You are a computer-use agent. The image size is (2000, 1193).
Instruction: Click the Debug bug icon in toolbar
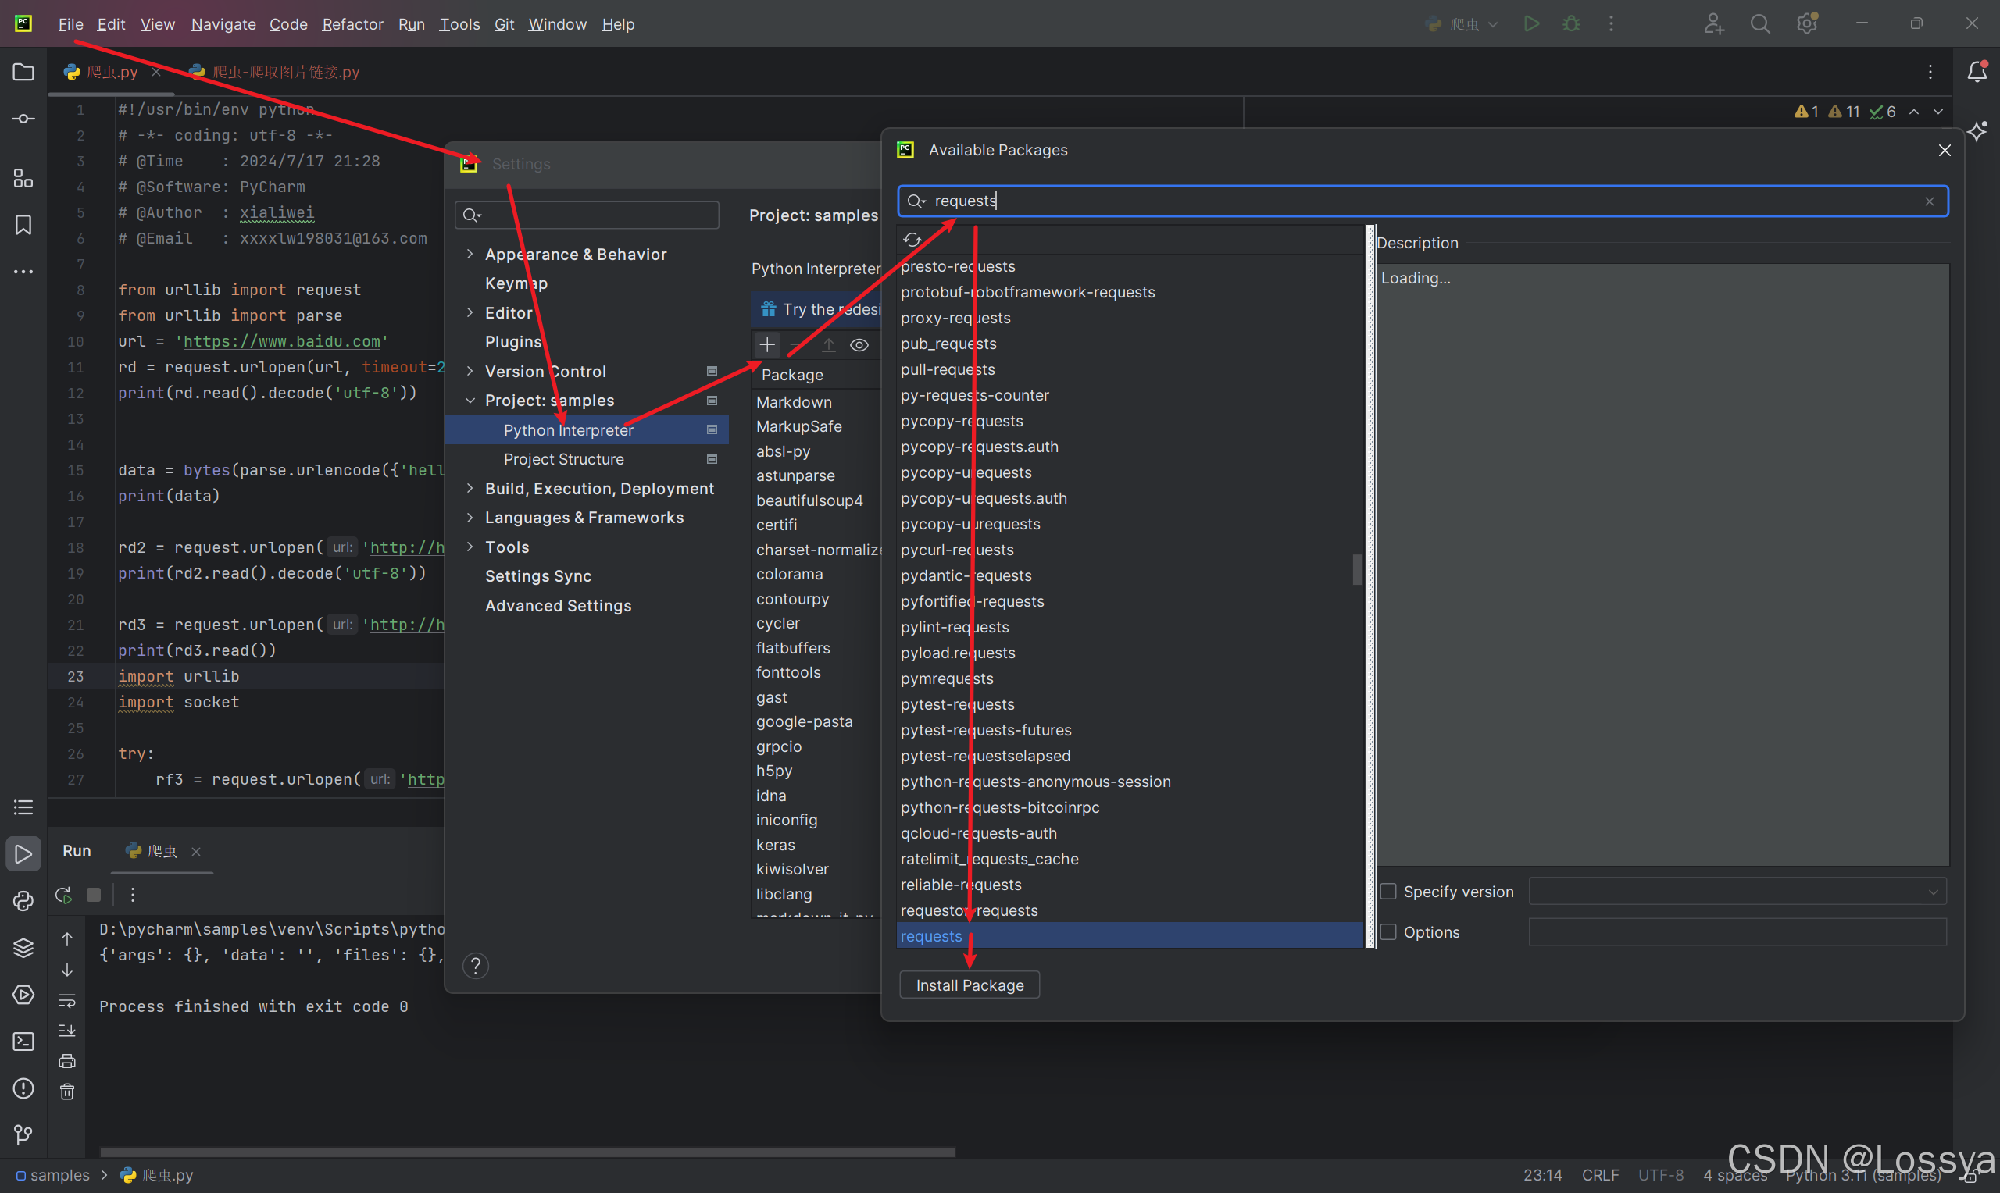[x=1571, y=24]
